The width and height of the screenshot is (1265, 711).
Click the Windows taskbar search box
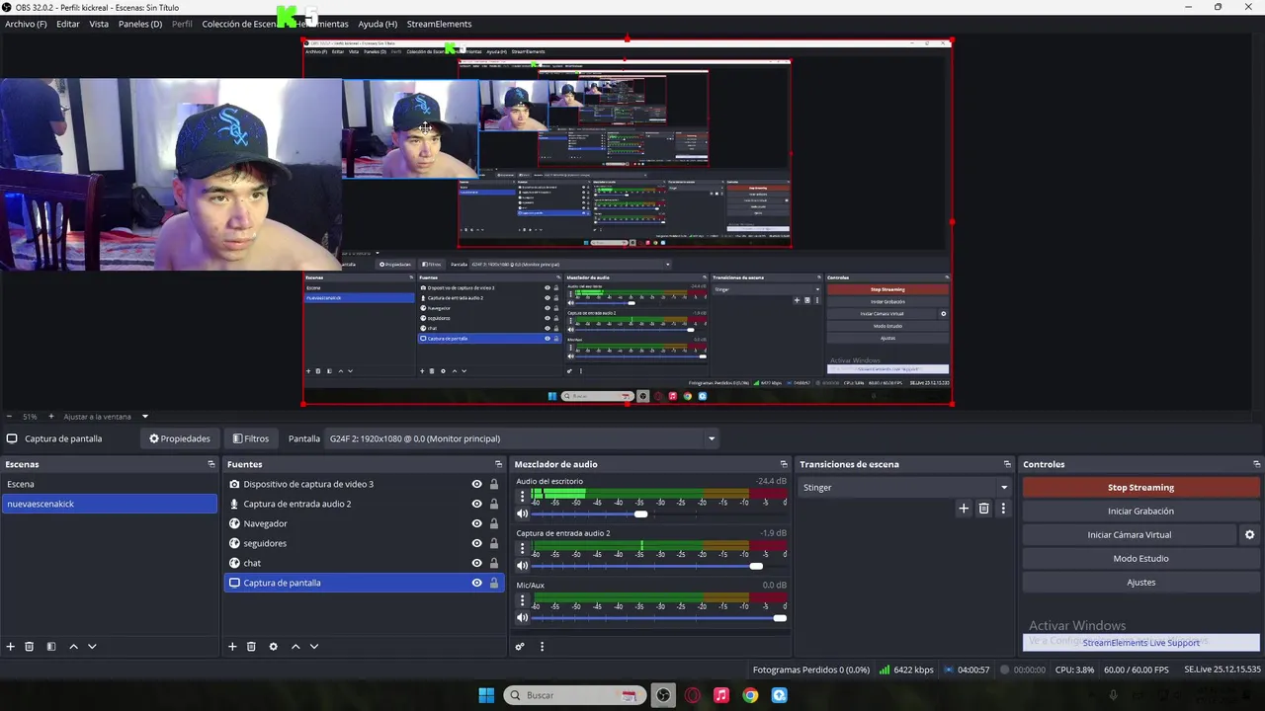573,695
